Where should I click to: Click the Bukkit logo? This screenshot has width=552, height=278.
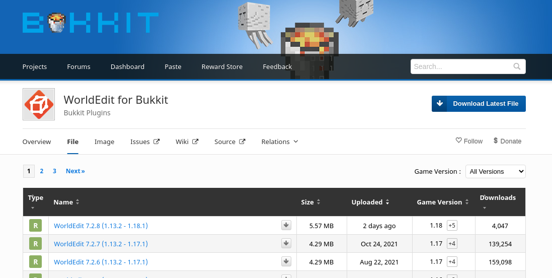click(x=91, y=23)
